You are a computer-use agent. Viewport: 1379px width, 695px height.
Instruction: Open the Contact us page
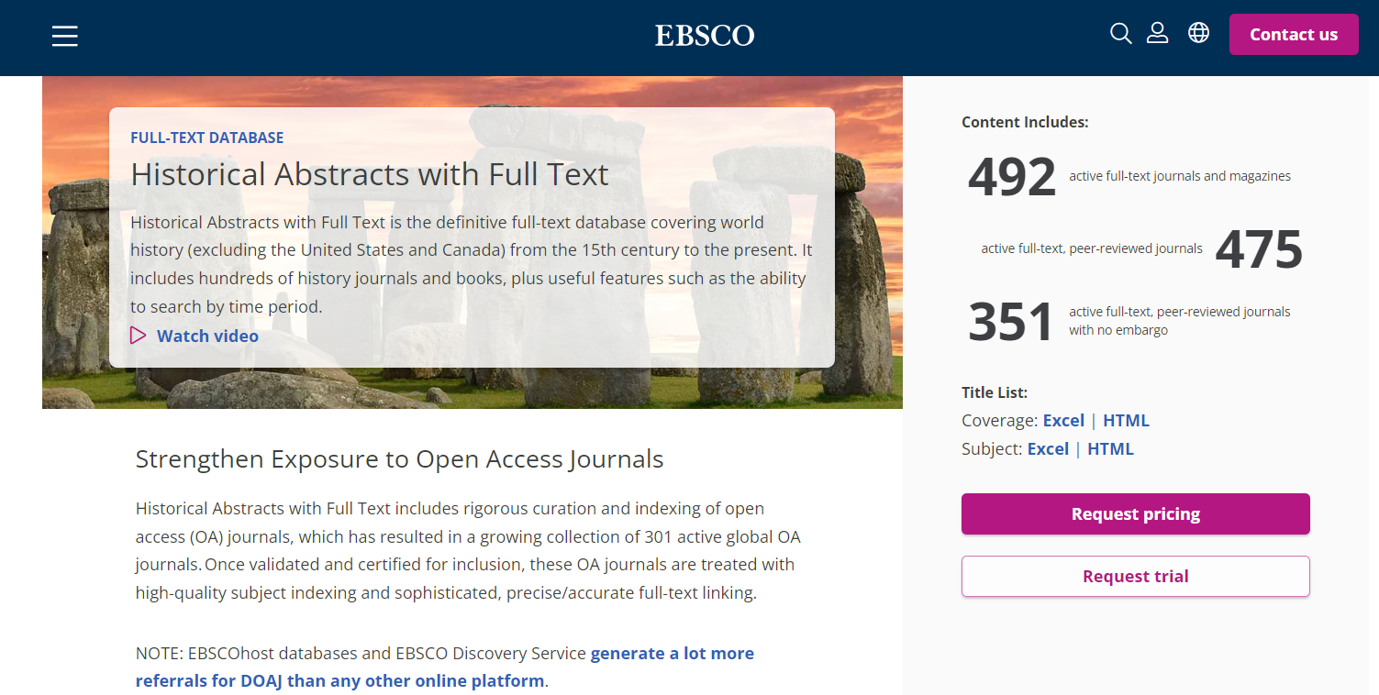(x=1294, y=34)
